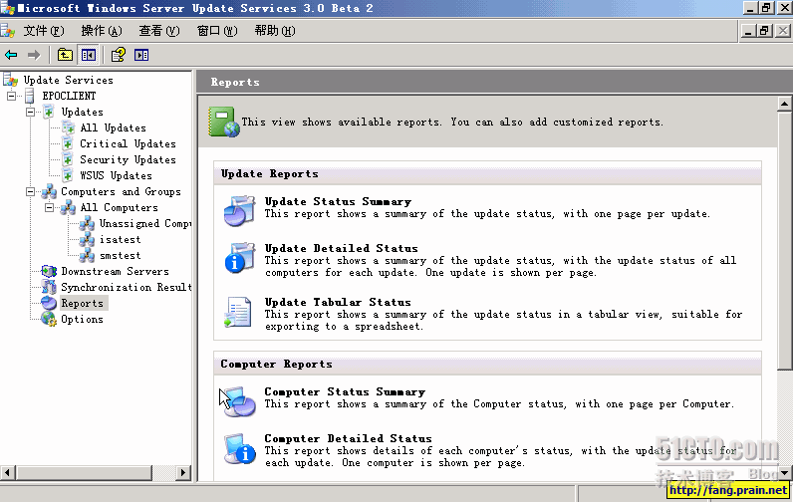Select the isatest computer group label
The height and width of the screenshot is (502, 793).
tap(120, 240)
